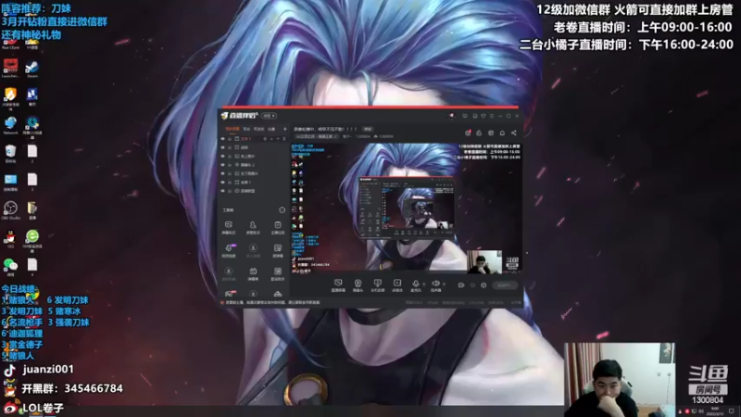Click small round icon between record and gear
Screen dimensions: 741x417
pyautogui.click(x=472, y=285)
